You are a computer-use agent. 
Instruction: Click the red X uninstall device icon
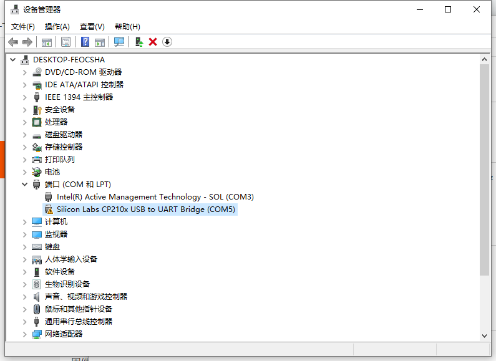click(x=153, y=42)
